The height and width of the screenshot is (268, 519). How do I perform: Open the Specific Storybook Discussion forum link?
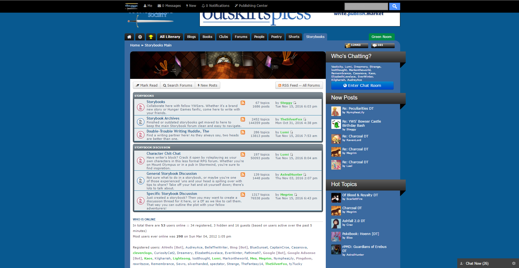click(x=172, y=194)
